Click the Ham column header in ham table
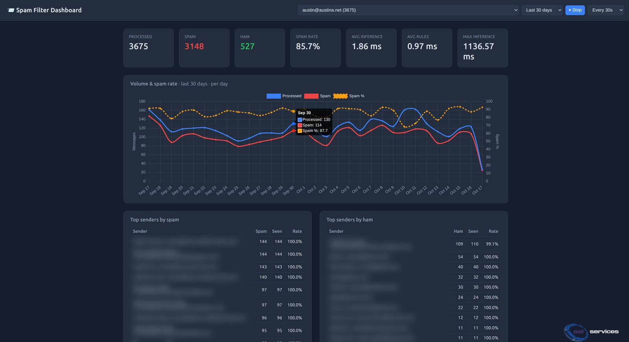 (458, 231)
